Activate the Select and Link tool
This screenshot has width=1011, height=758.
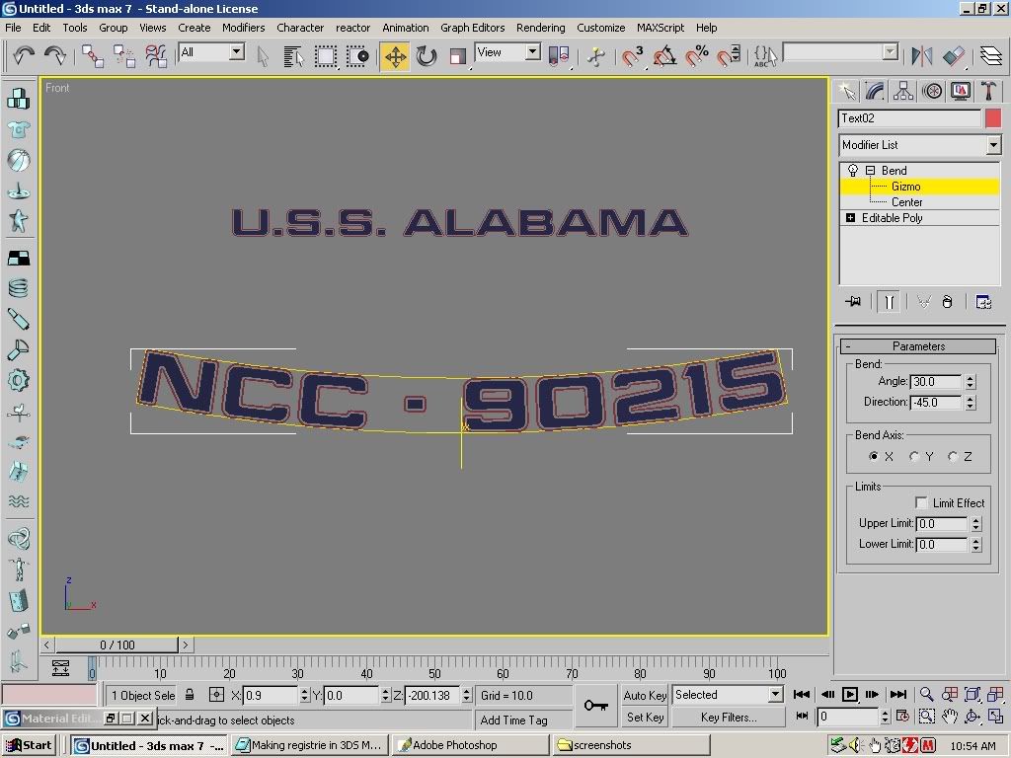click(x=92, y=56)
